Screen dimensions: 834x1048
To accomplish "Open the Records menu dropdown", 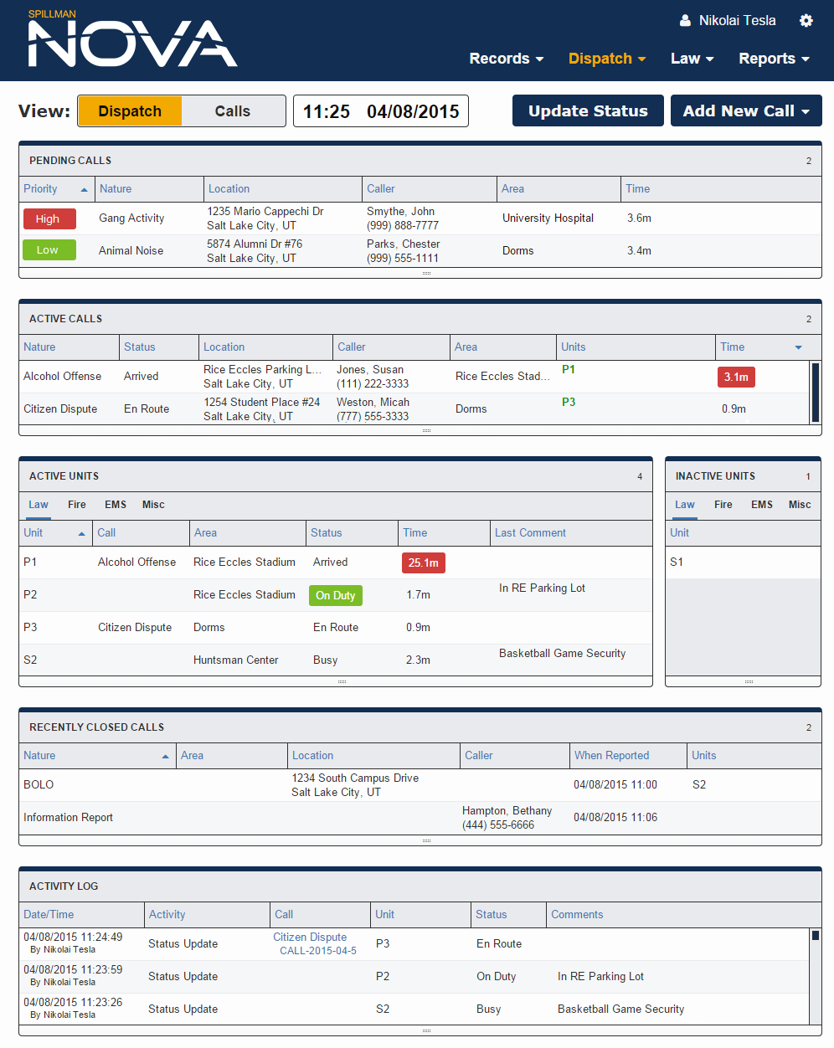I will 506,59.
